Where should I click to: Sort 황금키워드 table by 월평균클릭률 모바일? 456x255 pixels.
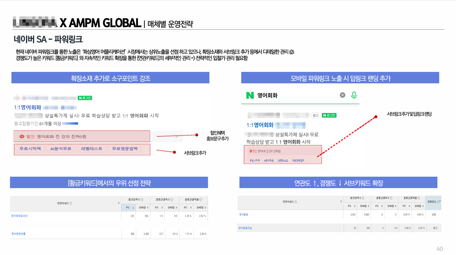(x=205, y=208)
